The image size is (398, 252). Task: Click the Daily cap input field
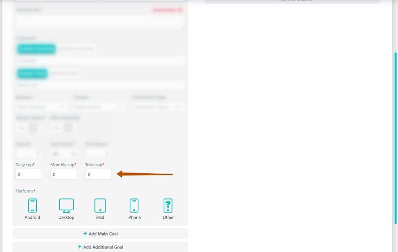point(29,174)
